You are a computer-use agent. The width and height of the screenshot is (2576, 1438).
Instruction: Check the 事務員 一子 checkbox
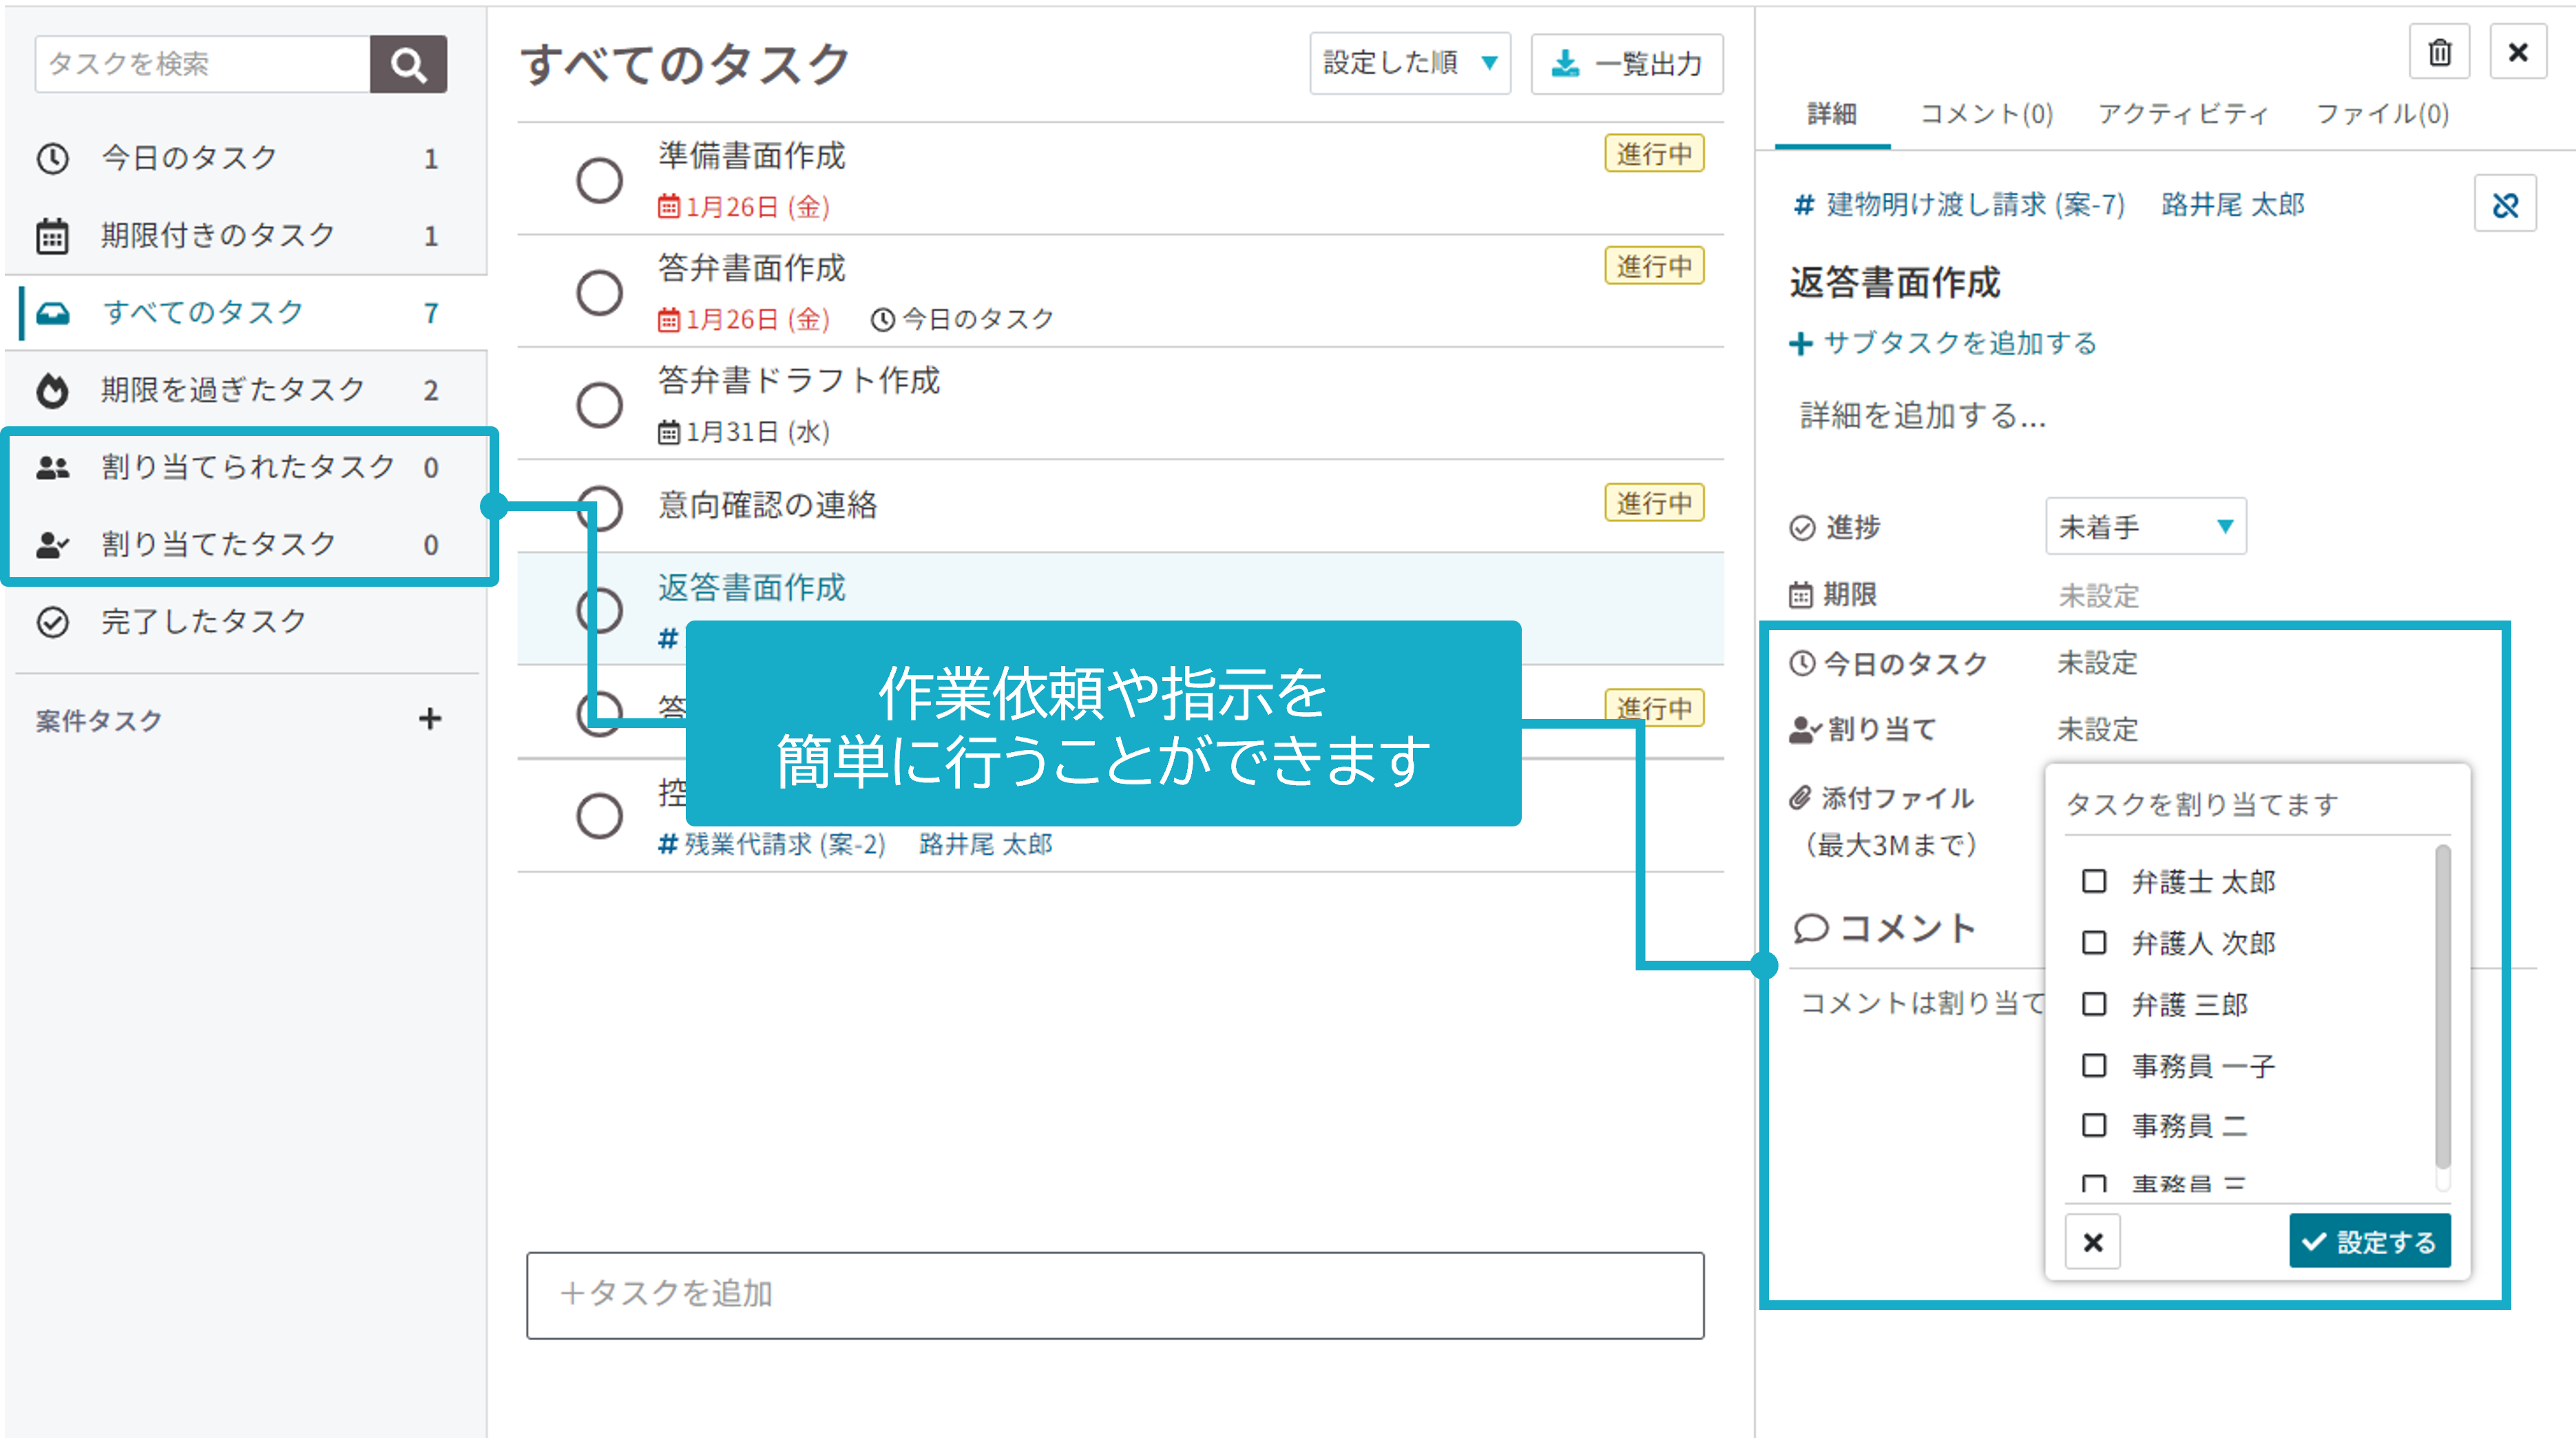tap(2094, 1065)
